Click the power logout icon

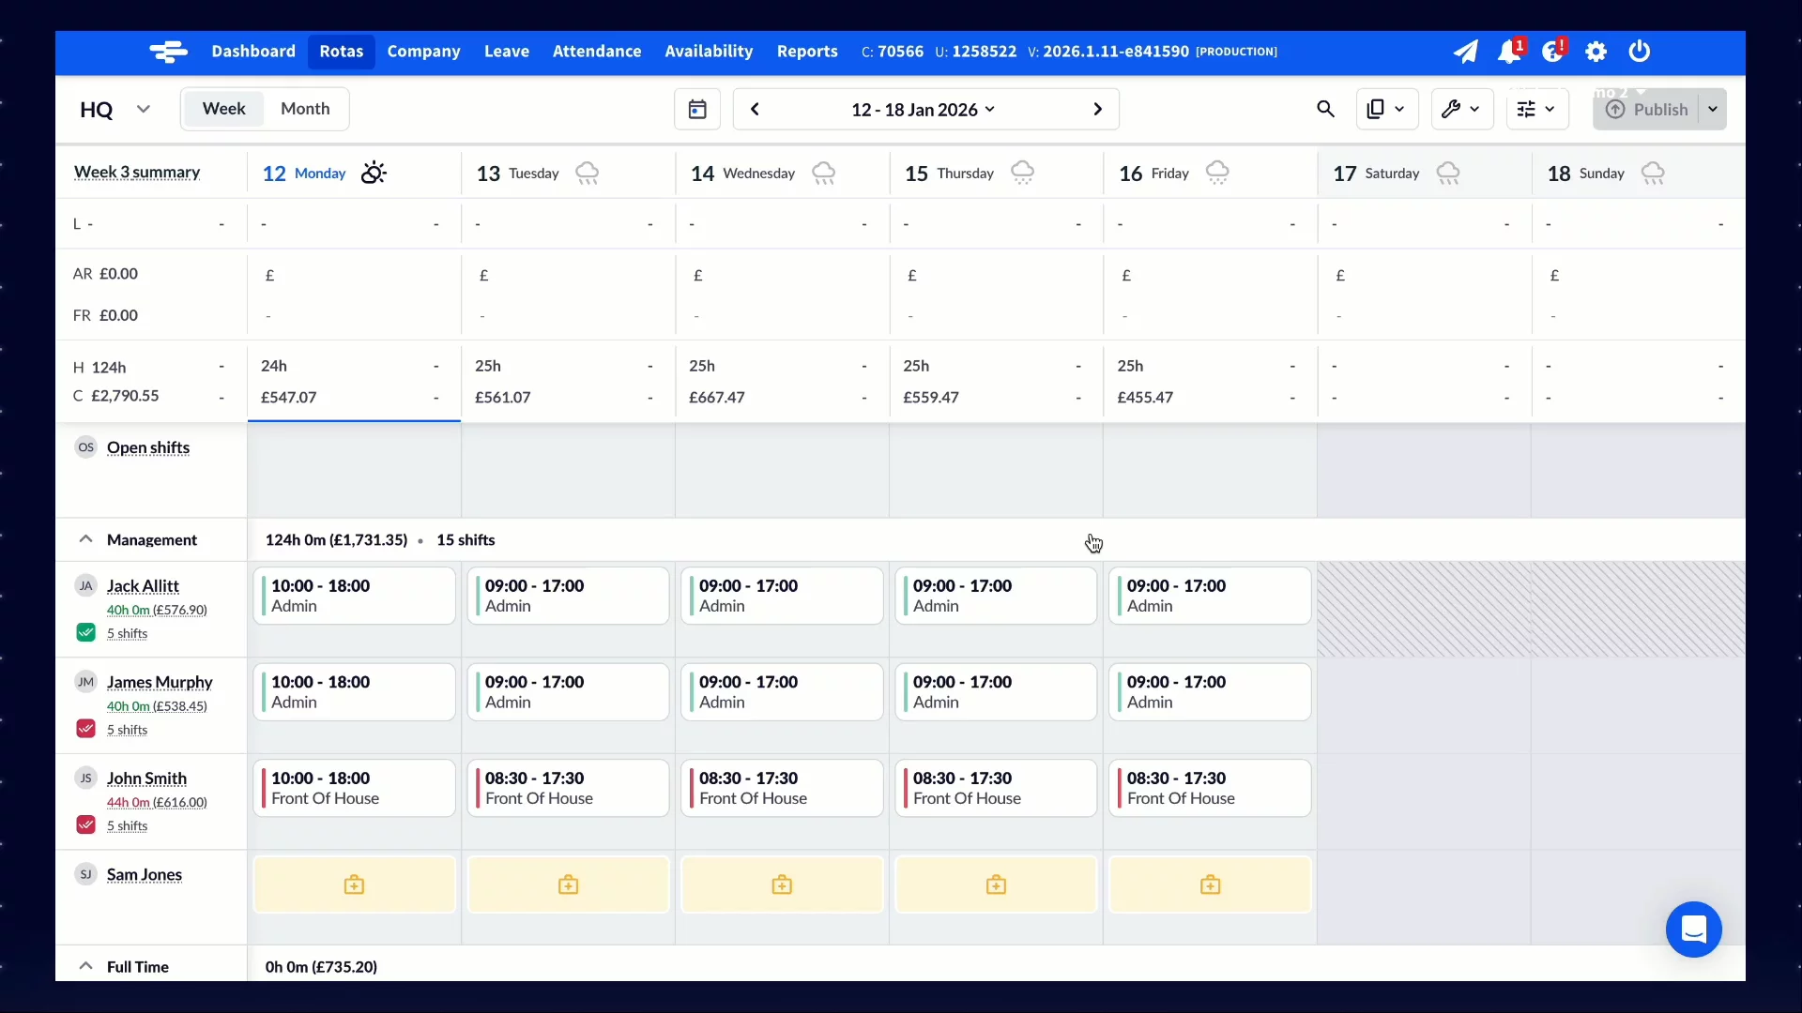1639,52
